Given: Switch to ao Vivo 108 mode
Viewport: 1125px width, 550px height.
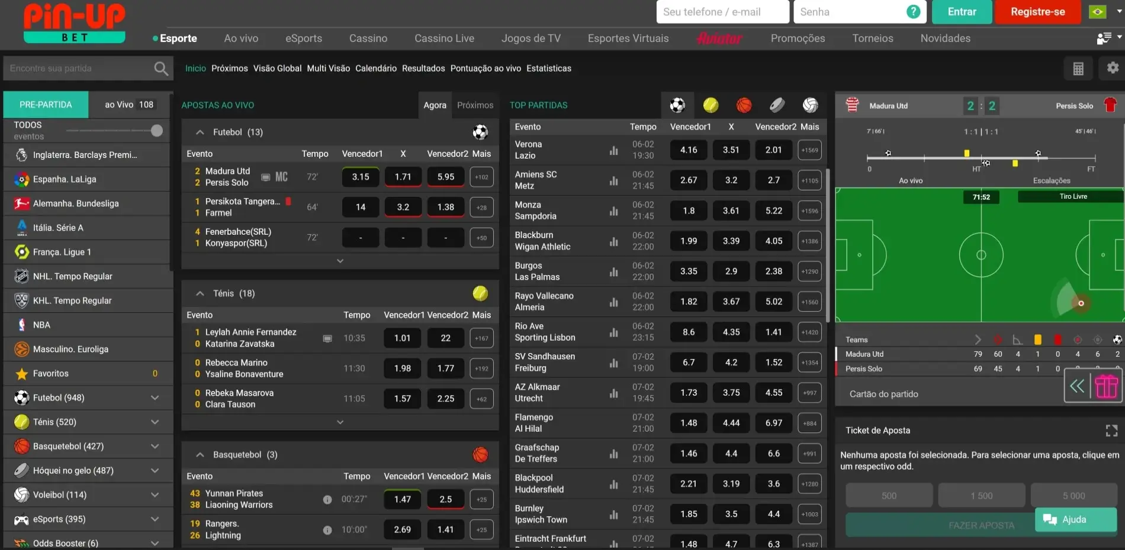Looking at the screenshot, I should coord(129,105).
